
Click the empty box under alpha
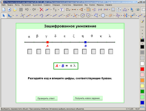coord(29,51)
